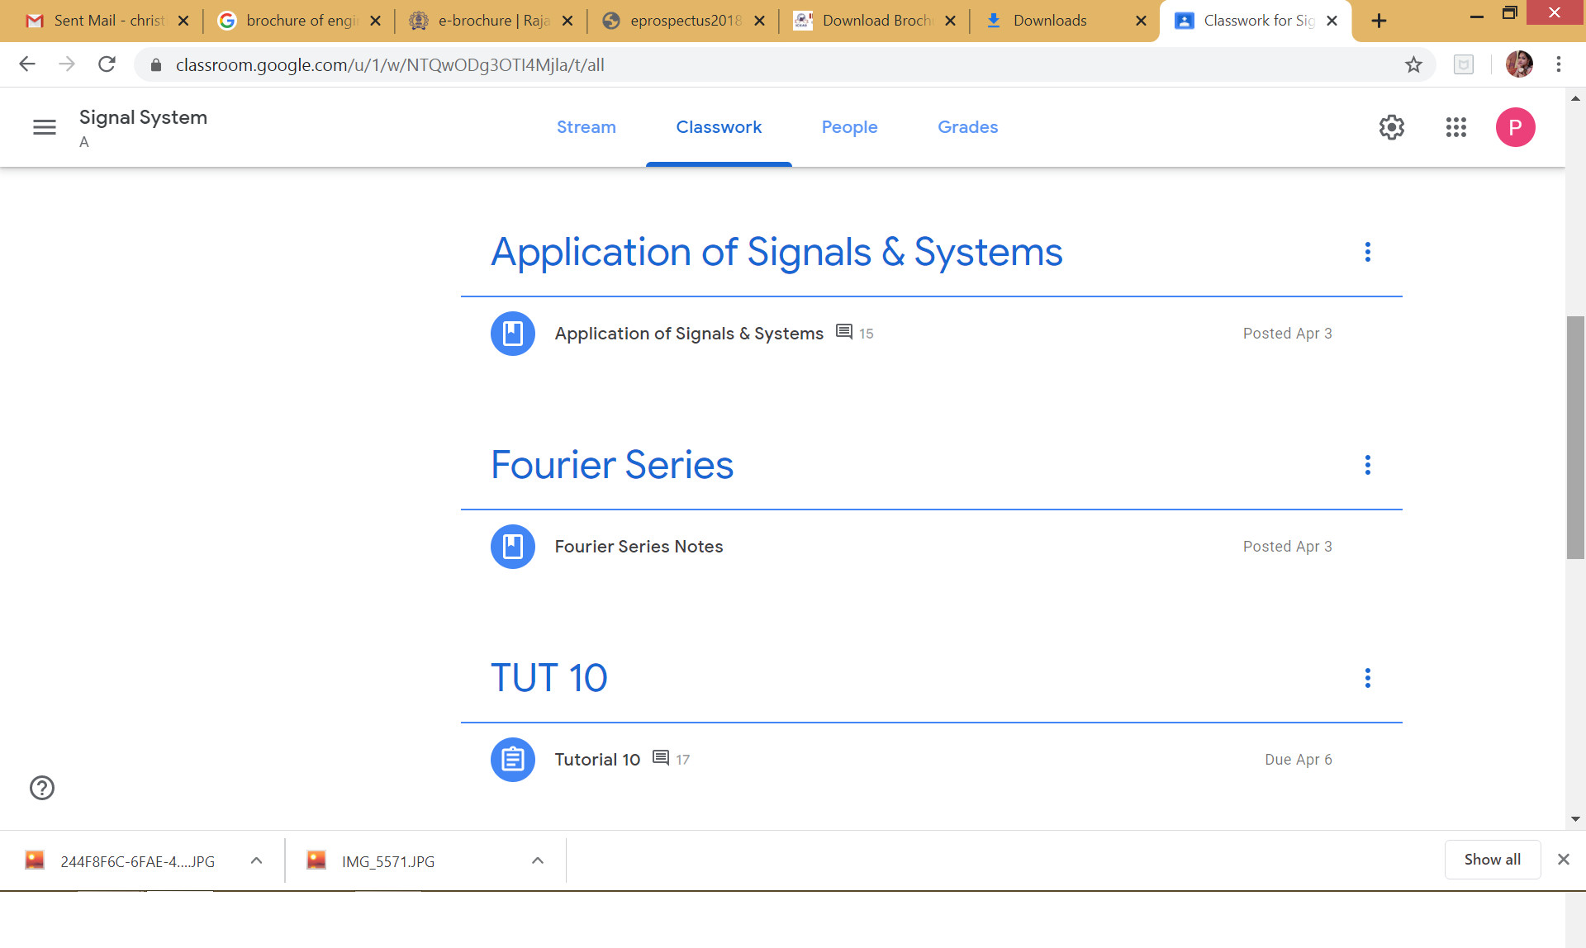Switch to the Stream tab
The height and width of the screenshot is (948, 1586).
[586, 127]
